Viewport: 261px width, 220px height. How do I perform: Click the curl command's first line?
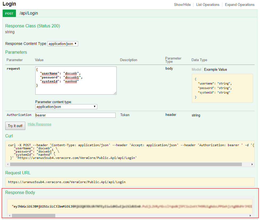pos(131,145)
